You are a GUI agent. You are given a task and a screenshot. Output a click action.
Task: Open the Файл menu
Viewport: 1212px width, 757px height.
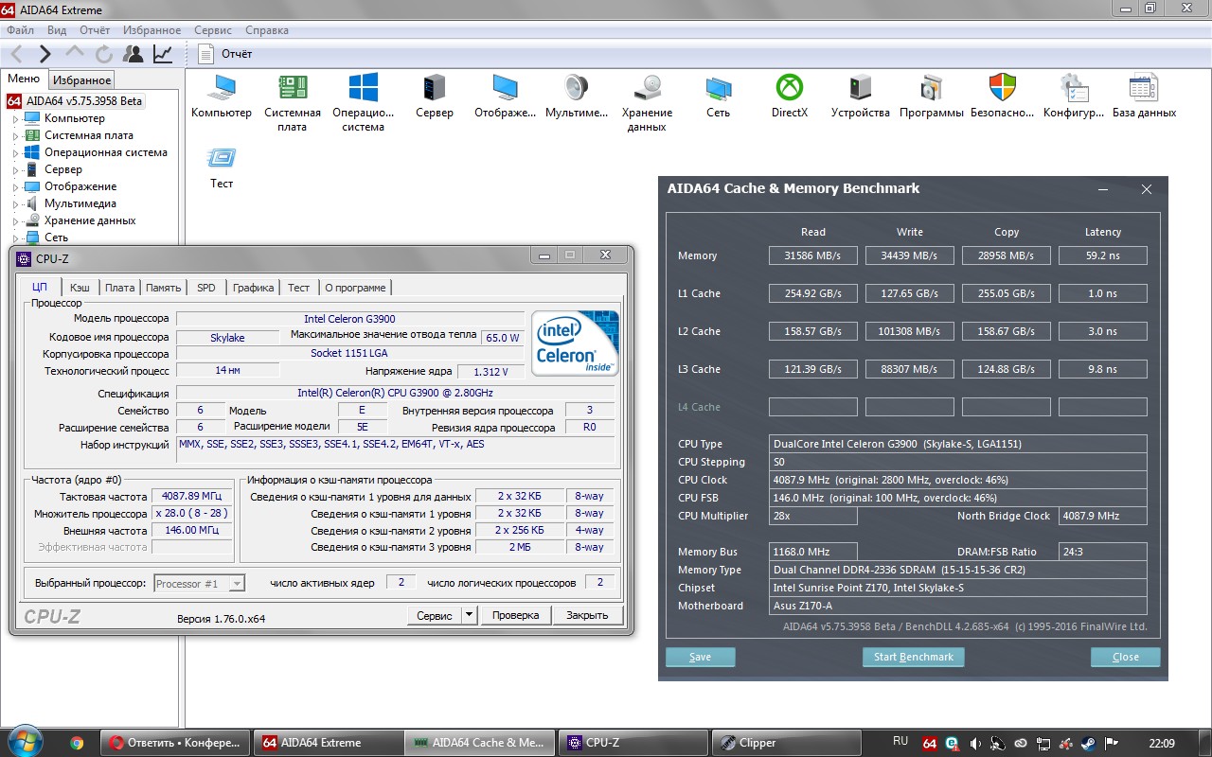(x=20, y=30)
